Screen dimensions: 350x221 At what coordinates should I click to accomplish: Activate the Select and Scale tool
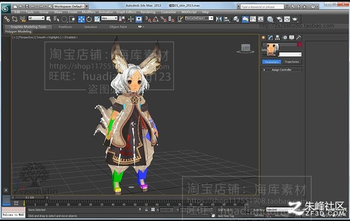tap(97, 19)
